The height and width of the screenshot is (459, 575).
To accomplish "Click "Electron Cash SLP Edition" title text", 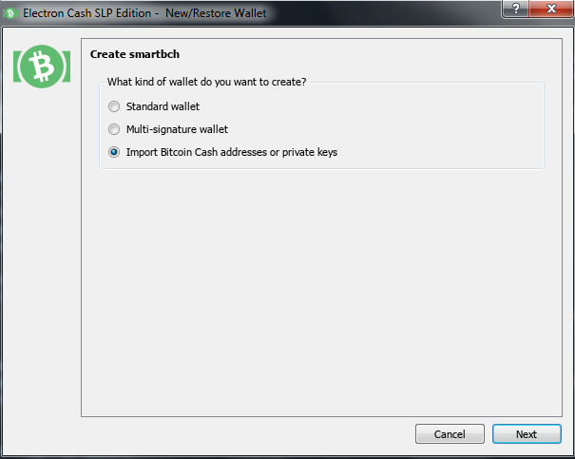I will point(86,13).
